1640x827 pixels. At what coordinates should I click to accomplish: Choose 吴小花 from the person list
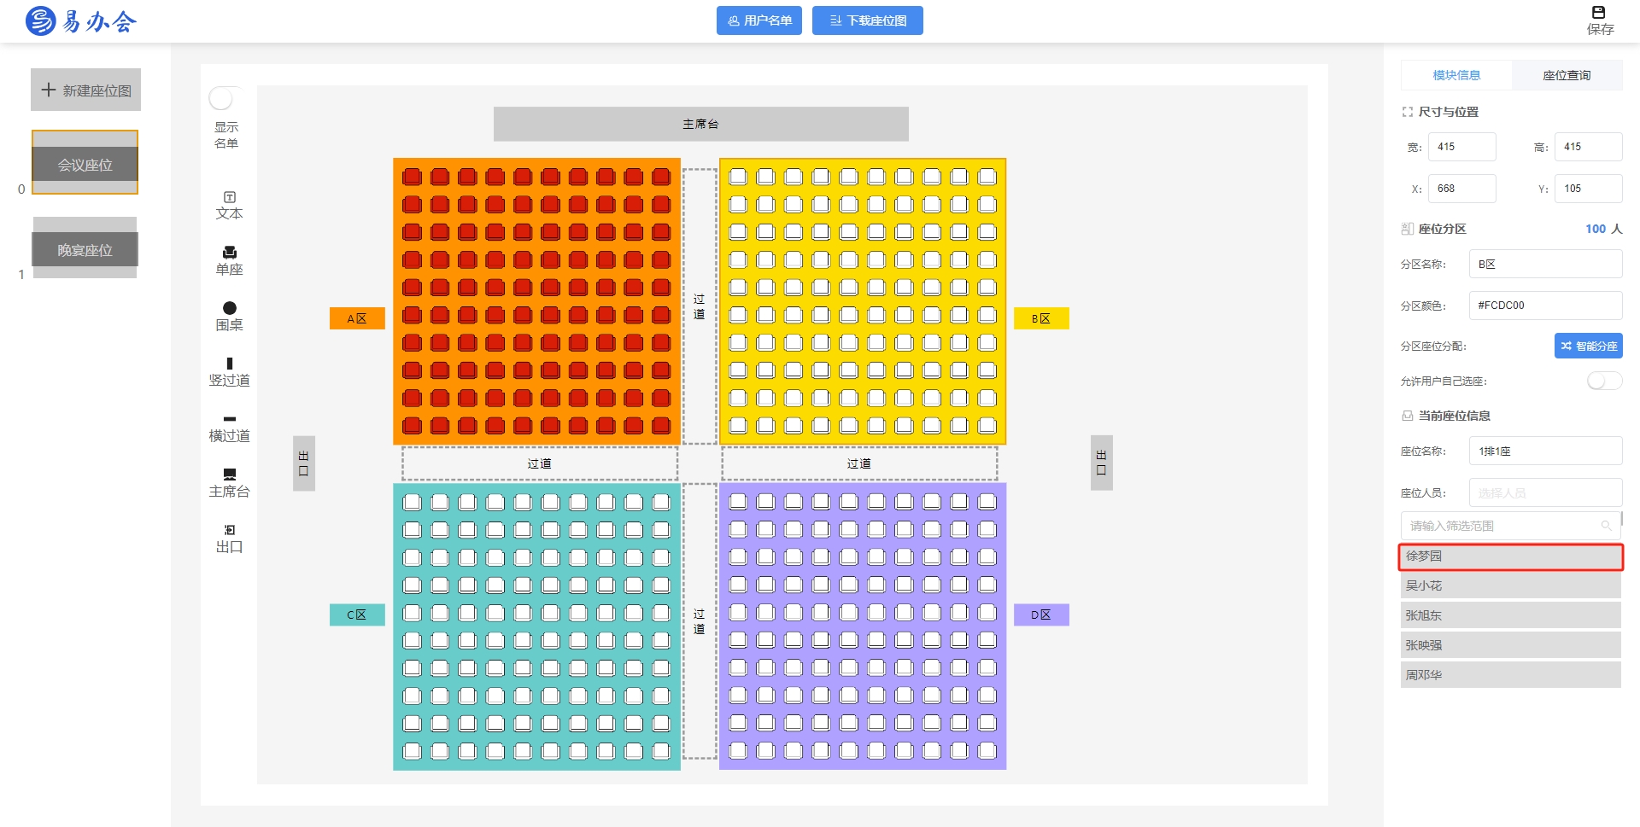coord(1510,585)
